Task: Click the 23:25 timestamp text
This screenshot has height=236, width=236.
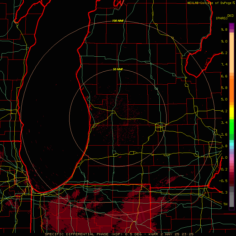Action: tap(187, 234)
